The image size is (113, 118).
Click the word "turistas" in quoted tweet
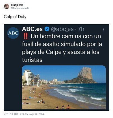pos(32,60)
